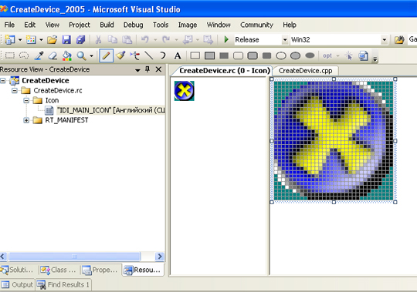Open the Debug menu
The image size is (417, 292).
point(134,25)
